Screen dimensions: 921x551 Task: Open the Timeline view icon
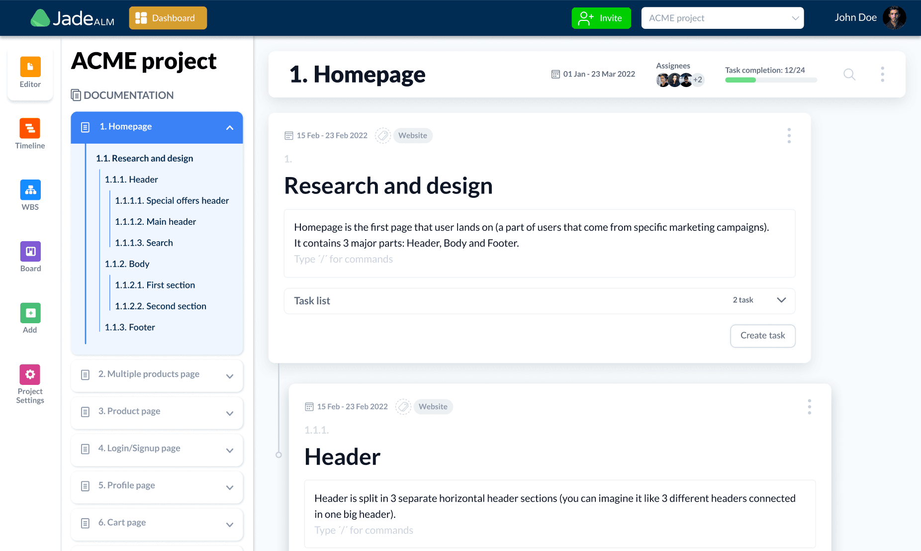(30, 128)
